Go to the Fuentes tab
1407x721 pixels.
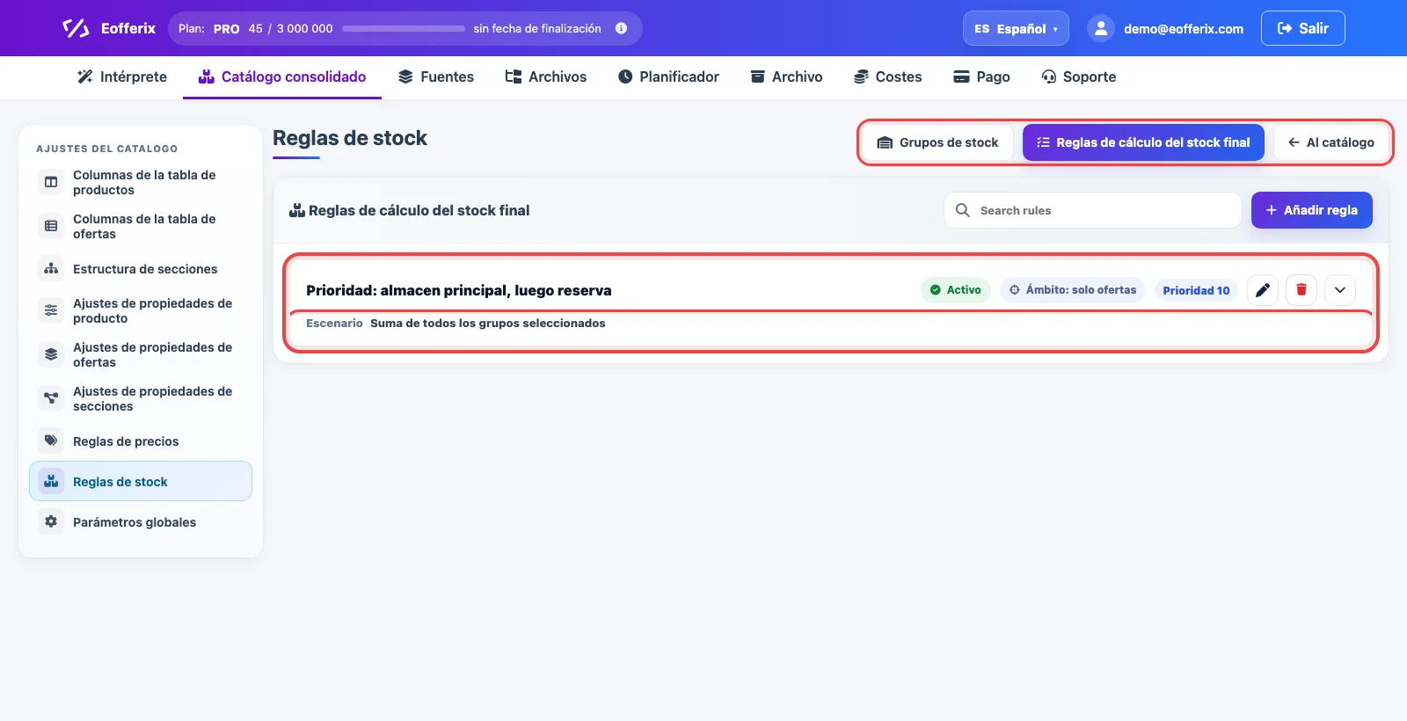436,76
